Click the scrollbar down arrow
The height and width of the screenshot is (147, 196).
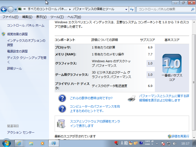[x=194, y=138]
